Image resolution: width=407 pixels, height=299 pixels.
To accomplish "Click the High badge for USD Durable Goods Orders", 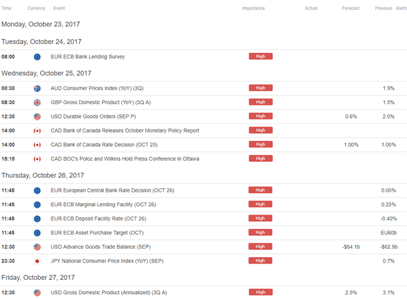I will point(260,116).
